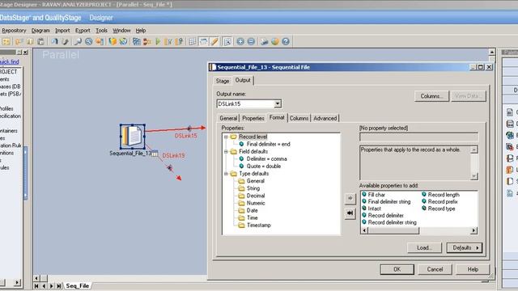Viewport: 518px width, 291px height.
Task: Click the Intact property icon
Action: [x=364, y=209]
